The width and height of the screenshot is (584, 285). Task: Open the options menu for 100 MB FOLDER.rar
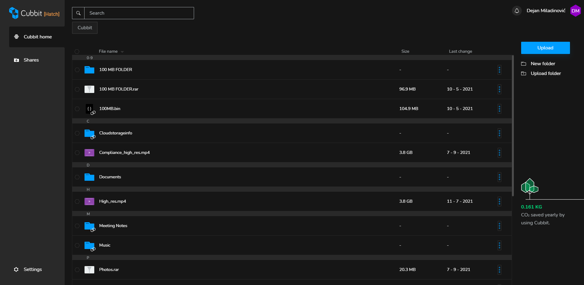click(499, 89)
